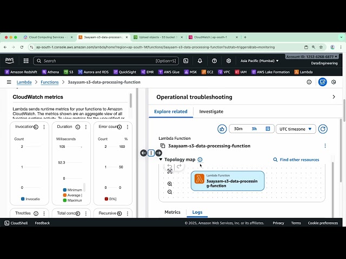Show info for the Duration metric
Viewport: 346px width, 259px height.
pos(78,127)
